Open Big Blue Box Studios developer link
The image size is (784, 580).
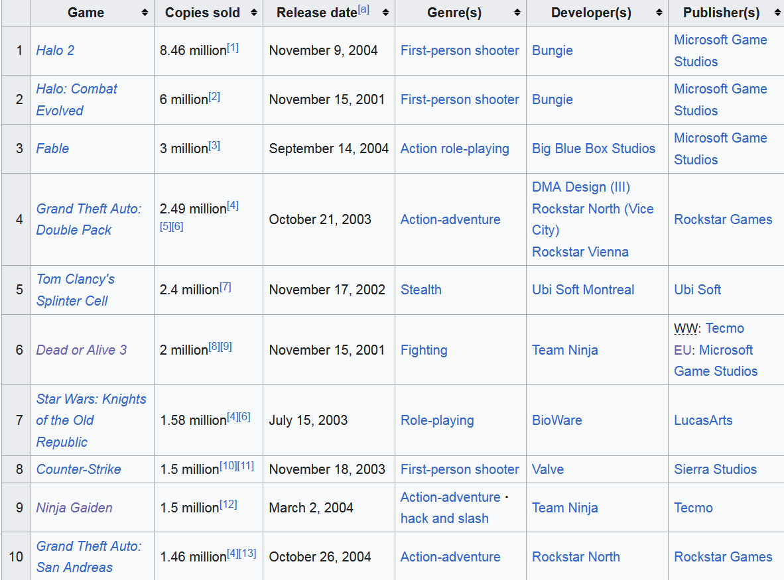(x=594, y=148)
